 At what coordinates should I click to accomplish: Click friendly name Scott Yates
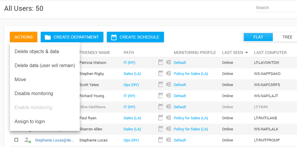coord(89,85)
